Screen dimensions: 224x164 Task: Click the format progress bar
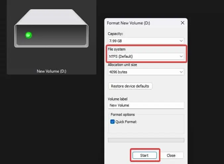click(x=146, y=140)
